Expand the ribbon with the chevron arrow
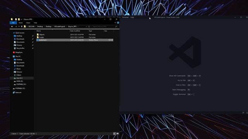This screenshot has width=248, height=139. (115, 23)
